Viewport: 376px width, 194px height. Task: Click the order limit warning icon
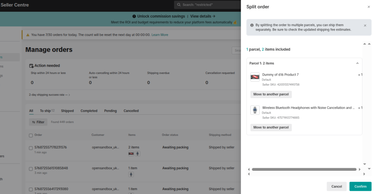[28, 35]
